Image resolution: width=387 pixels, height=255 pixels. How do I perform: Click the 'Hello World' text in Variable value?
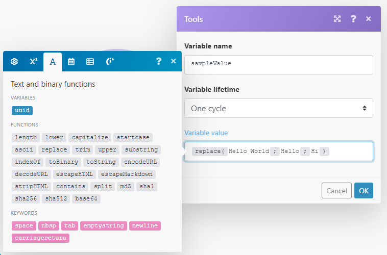pyautogui.click(x=249, y=151)
